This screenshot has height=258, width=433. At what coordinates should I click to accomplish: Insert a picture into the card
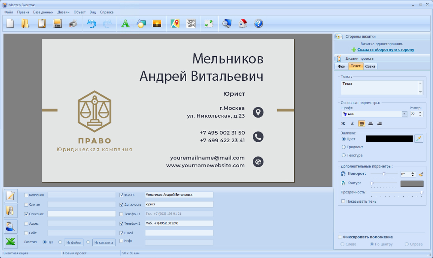(157, 23)
